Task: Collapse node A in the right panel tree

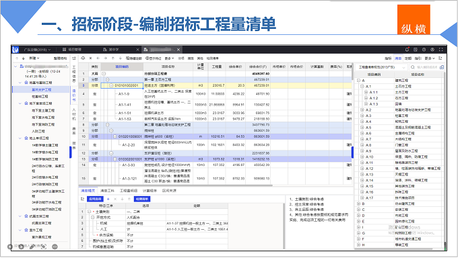Action: [358, 81]
